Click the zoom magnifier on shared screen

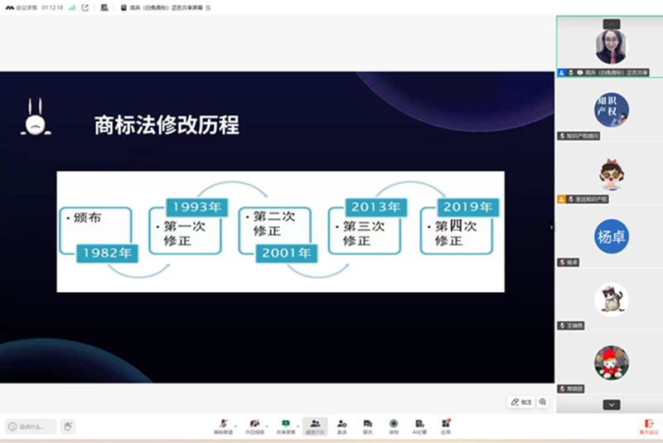[x=543, y=402]
